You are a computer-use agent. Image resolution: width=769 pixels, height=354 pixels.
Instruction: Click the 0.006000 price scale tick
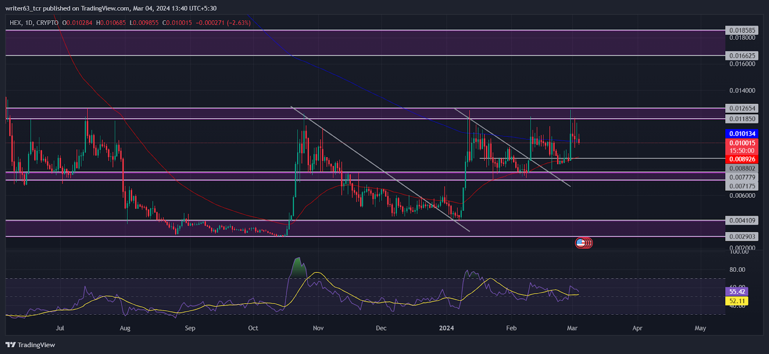pos(742,195)
